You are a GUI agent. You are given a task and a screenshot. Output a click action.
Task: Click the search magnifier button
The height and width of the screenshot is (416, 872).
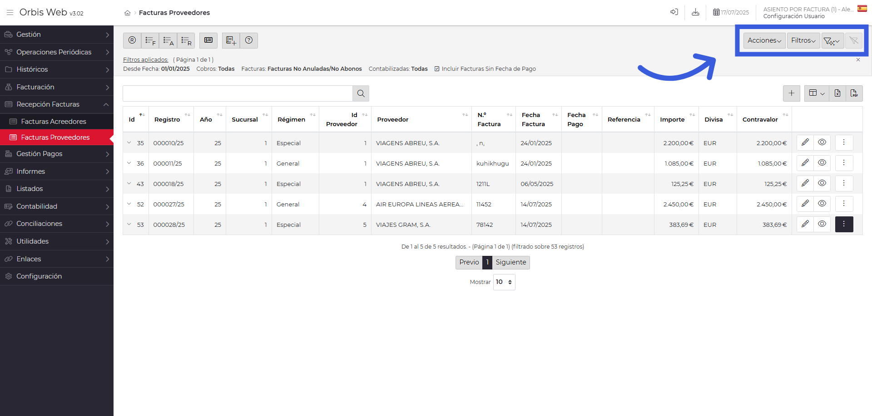(361, 93)
